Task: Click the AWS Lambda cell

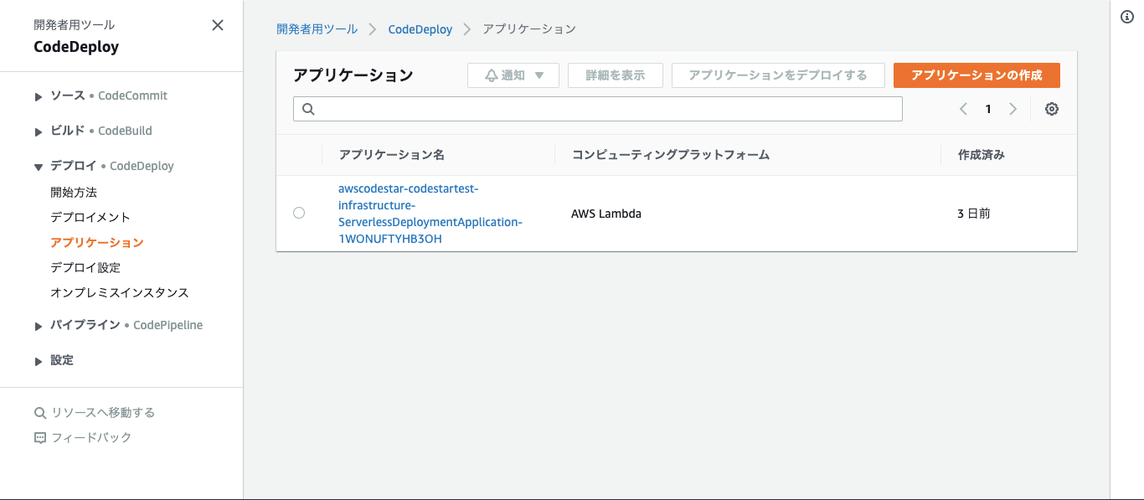Action: point(606,214)
